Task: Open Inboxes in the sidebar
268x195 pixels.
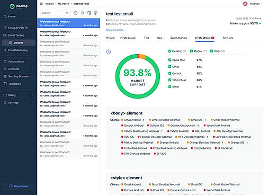Action: point(19,43)
